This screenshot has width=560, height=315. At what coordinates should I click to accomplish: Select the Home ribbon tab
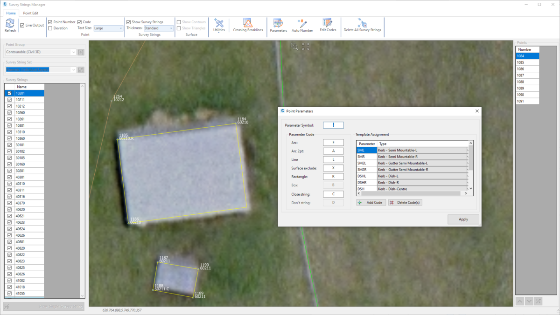click(11, 13)
